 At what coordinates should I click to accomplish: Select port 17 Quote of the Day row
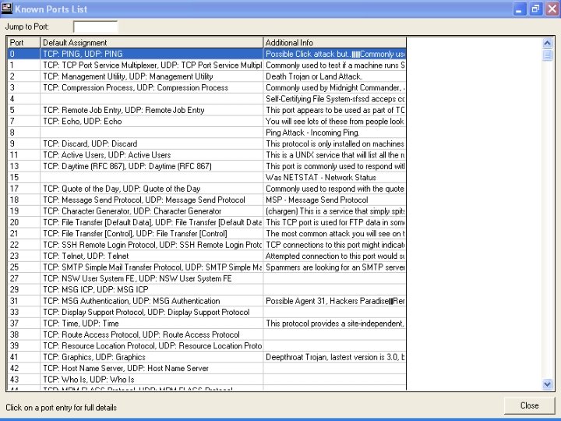tap(206, 189)
